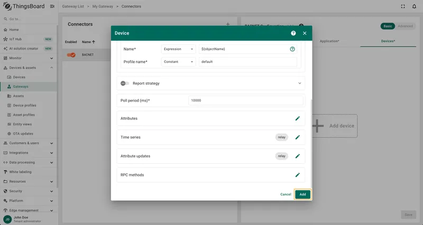This screenshot has height=225, width=423.
Task: Click the Add button
Action: pos(302,194)
